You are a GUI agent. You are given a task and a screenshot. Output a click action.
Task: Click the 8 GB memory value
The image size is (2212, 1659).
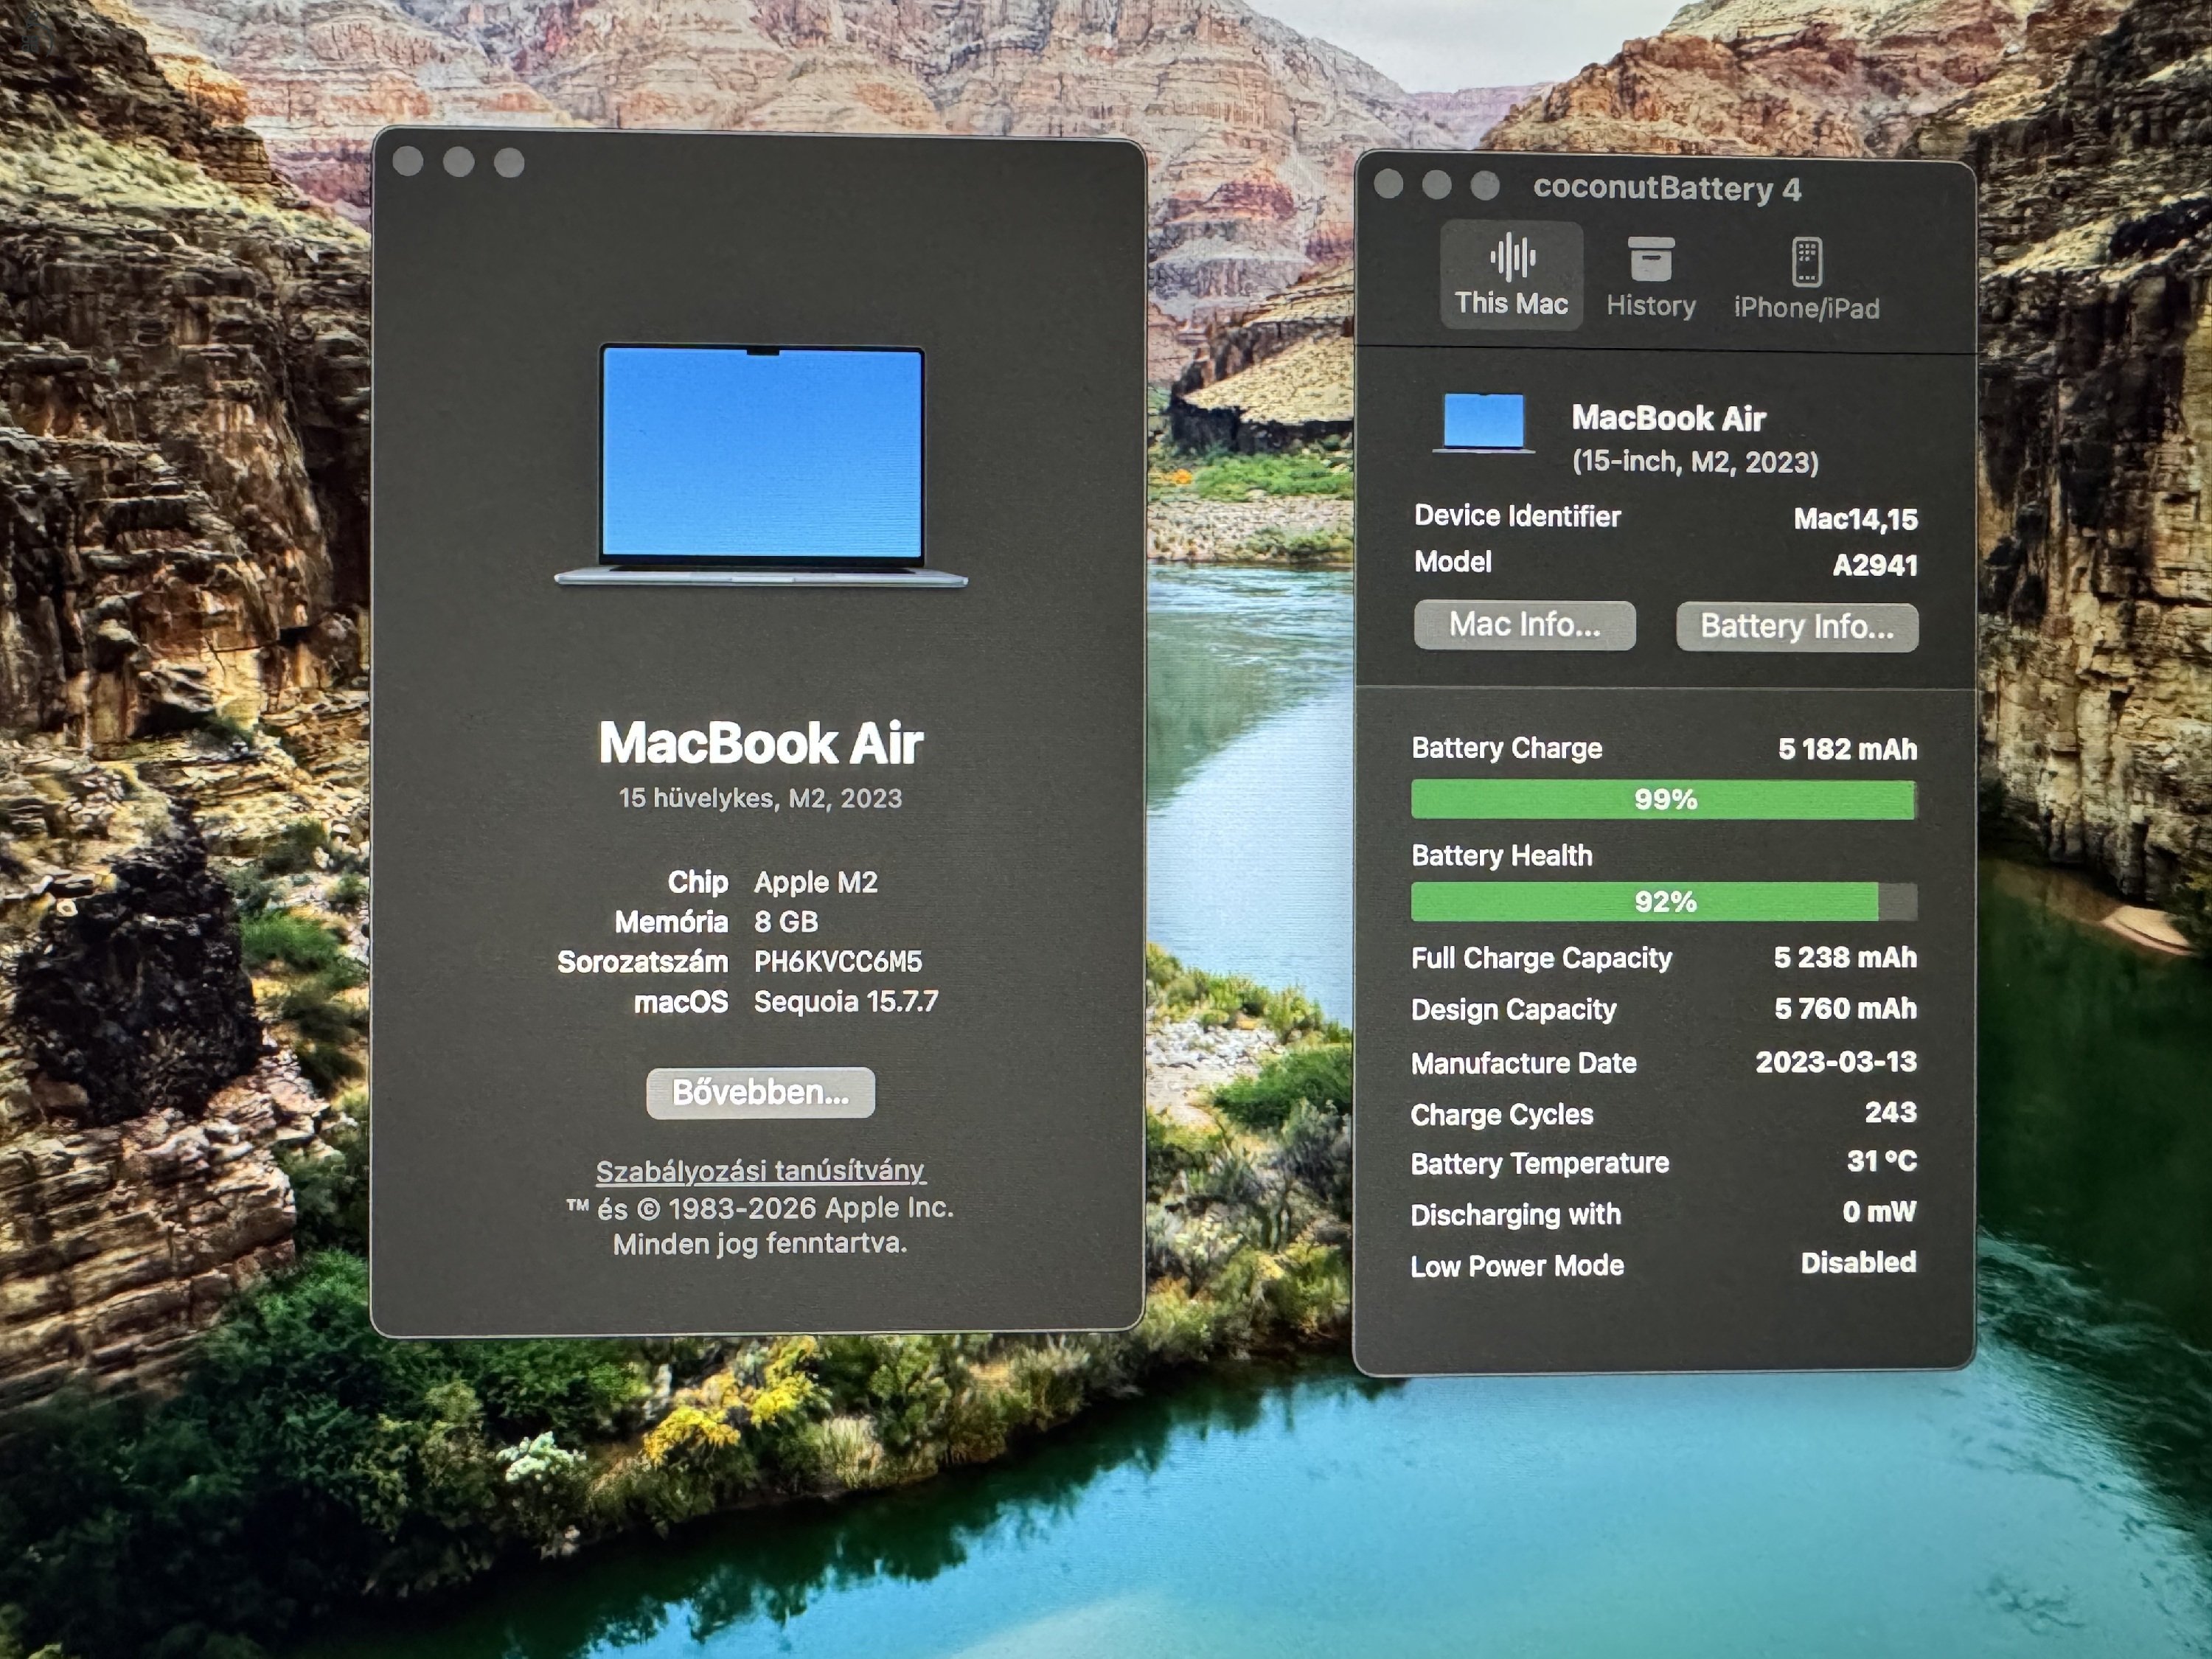(x=786, y=921)
